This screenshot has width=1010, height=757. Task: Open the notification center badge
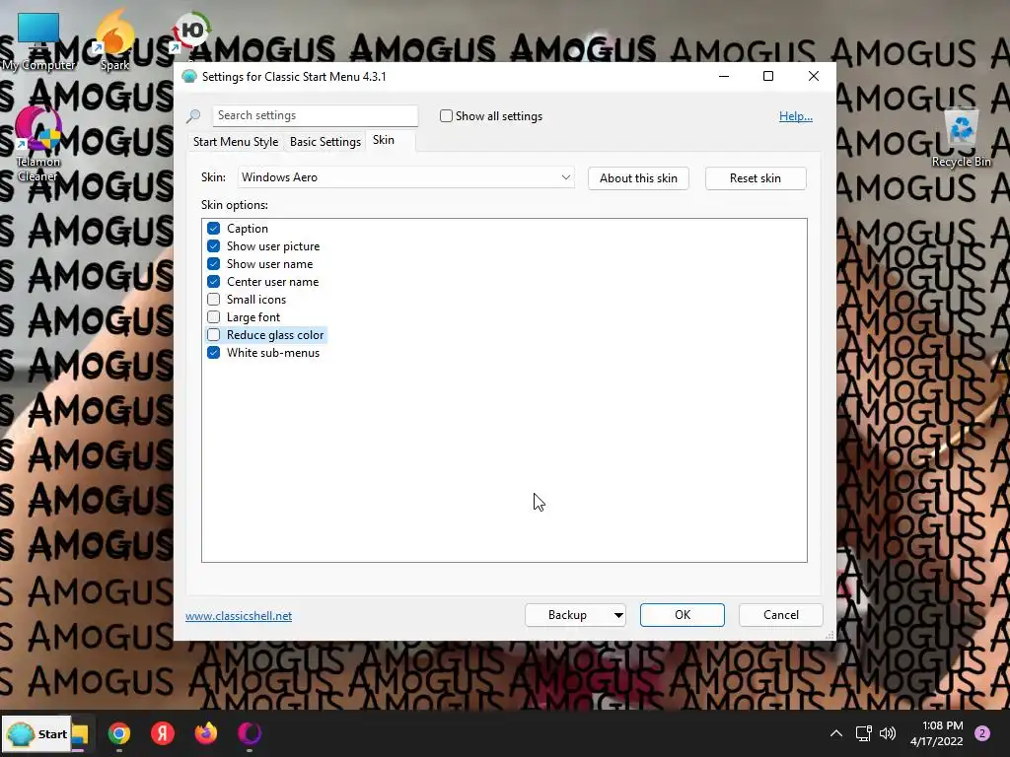click(982, 733)
